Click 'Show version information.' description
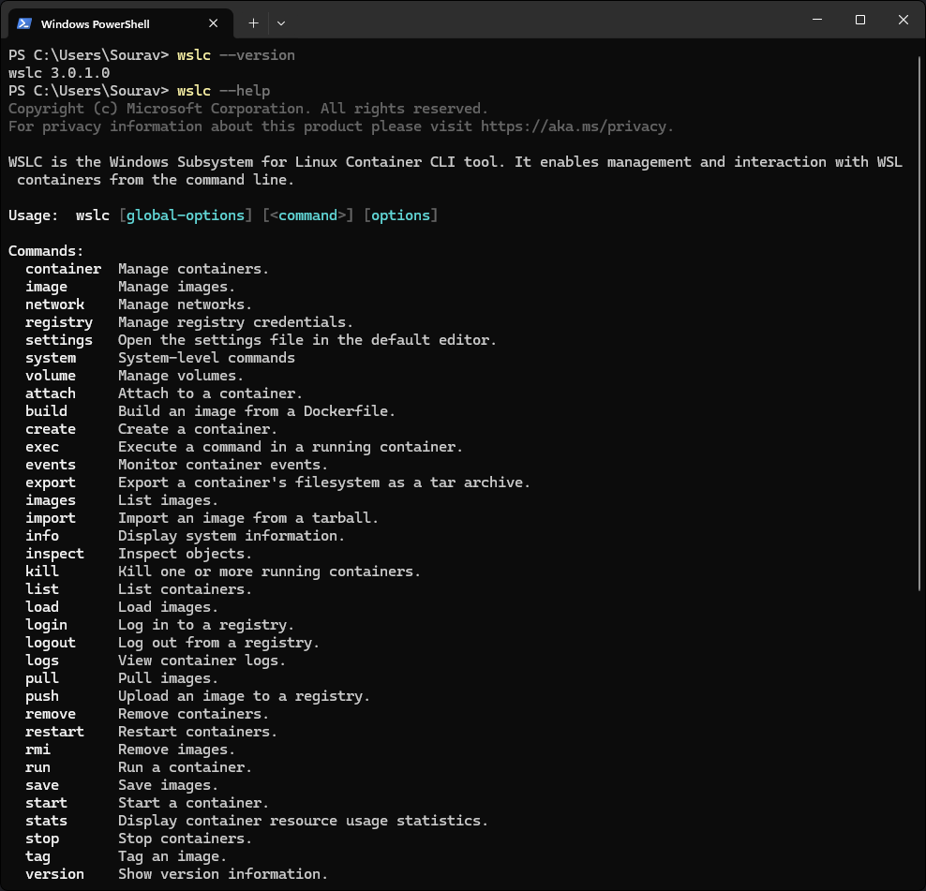This screenshot has height=891, width=926. (x=223, y=874)
